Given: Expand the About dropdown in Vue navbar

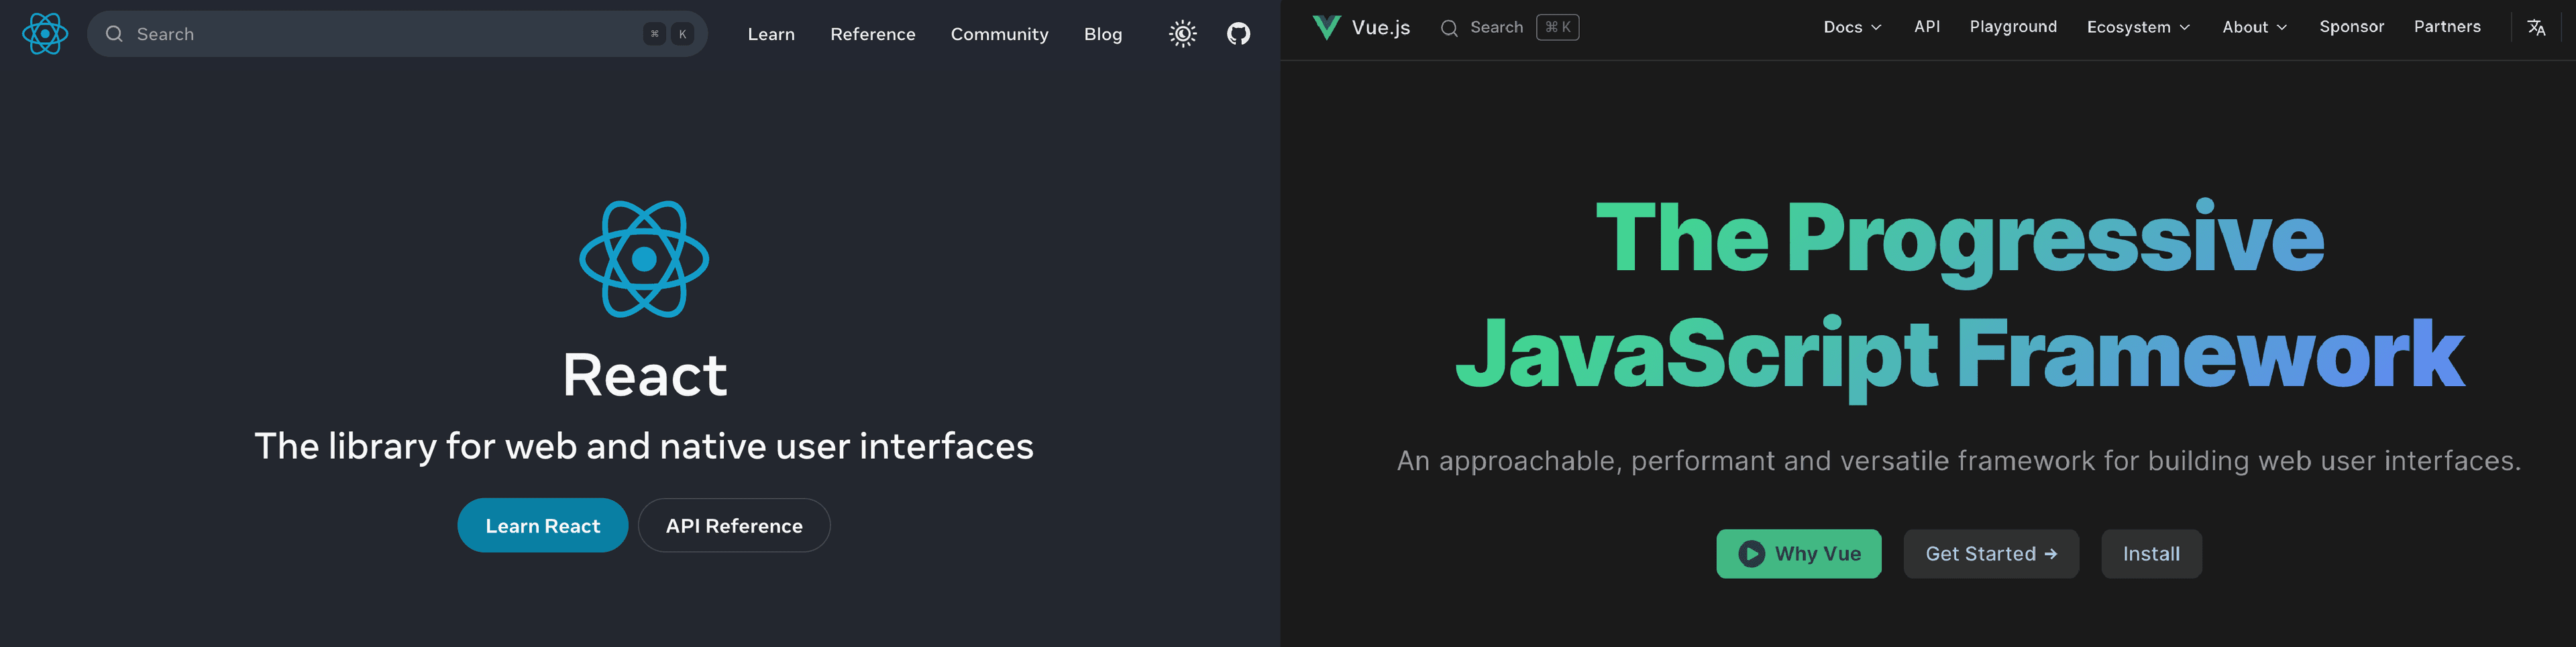Looking at the screenshot, I should tap(2254, 27).
